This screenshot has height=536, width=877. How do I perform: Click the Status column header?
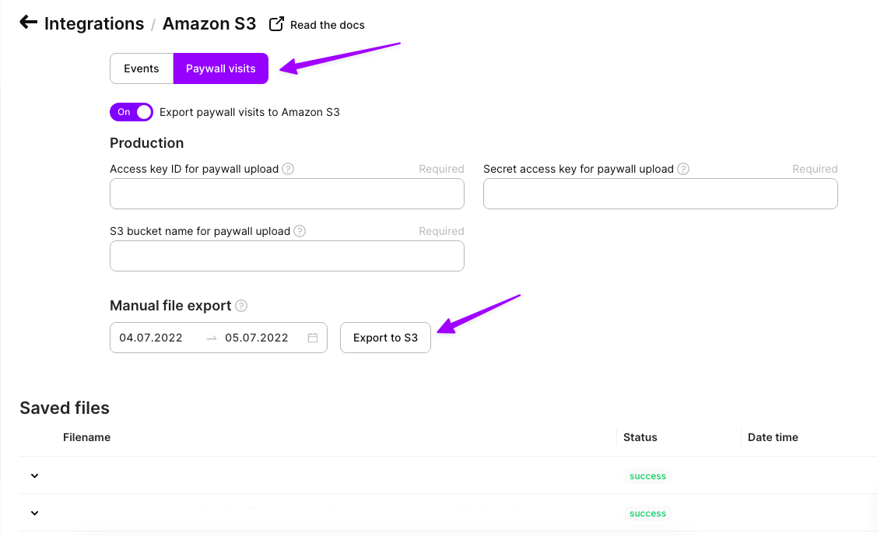(640, 437)
